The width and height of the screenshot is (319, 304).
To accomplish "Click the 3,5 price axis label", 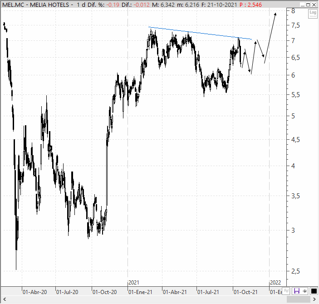I will point(295,196).
